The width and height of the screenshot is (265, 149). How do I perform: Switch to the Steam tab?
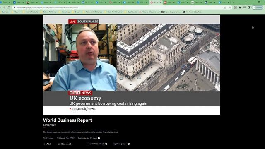[x=210, y=2]
